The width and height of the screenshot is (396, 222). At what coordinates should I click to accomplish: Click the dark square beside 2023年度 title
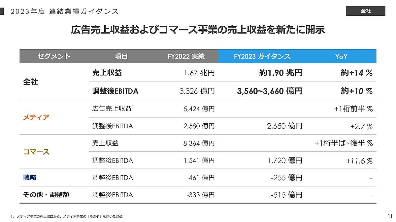coord(2,11)
